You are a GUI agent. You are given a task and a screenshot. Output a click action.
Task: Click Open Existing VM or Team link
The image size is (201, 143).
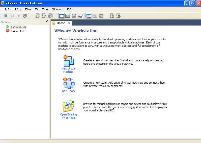[x=68, y=116]
